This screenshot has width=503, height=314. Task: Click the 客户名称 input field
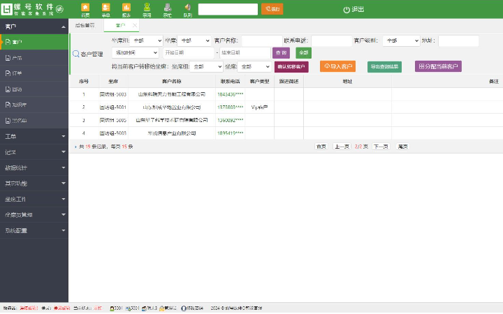[x=262, y=40]
